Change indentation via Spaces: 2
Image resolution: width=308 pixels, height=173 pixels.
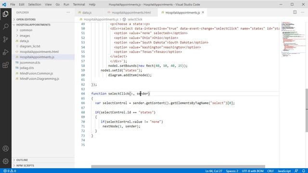(232, 171)
